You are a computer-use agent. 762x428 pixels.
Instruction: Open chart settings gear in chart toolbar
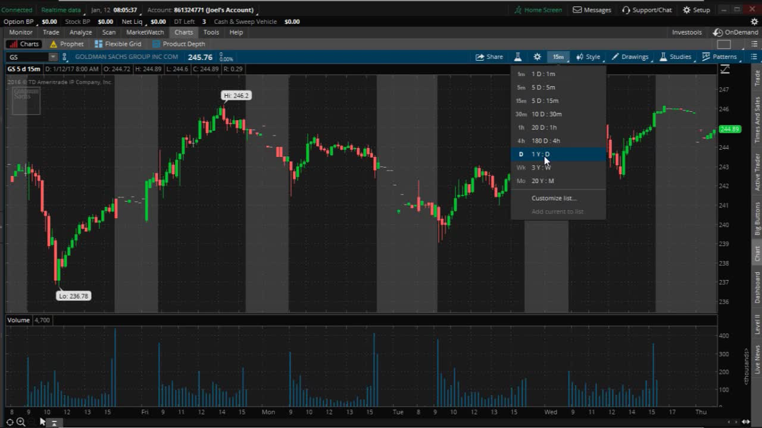pyautogui.click(x=537, y=56)
